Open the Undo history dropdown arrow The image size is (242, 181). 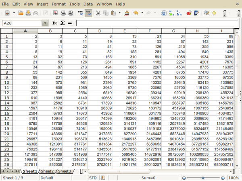[x=142, y=13]
